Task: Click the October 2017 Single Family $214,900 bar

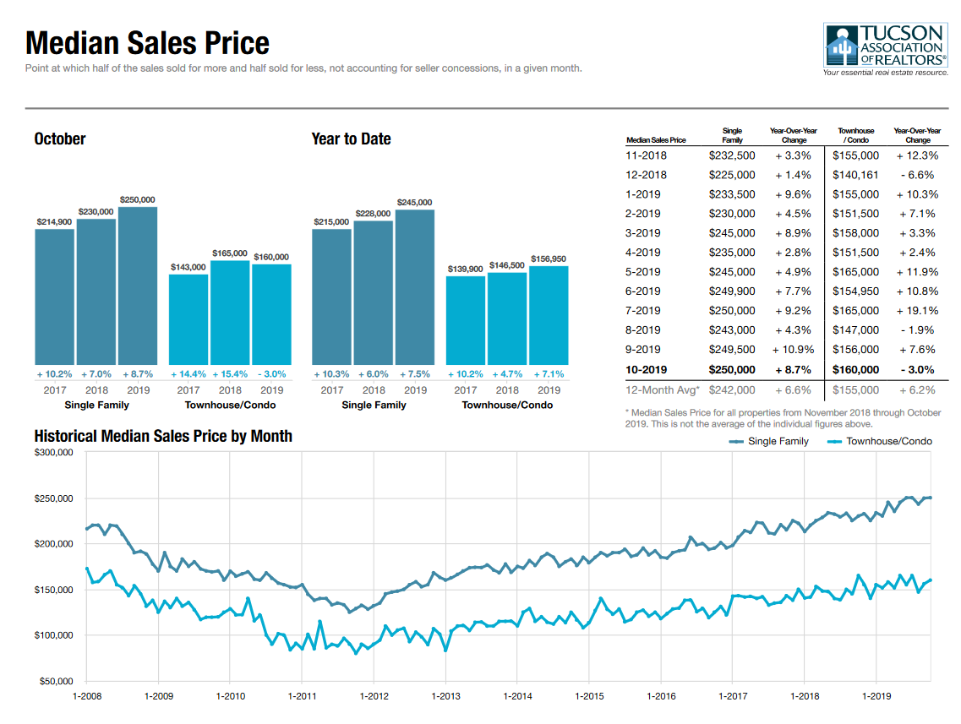Action: click(x=54, y=296)
